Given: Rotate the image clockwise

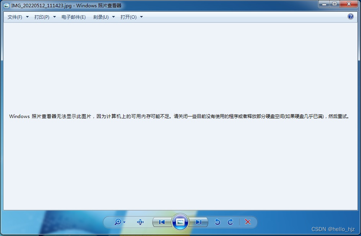Looking at the screenshot, I should click(x=230, y=222).
